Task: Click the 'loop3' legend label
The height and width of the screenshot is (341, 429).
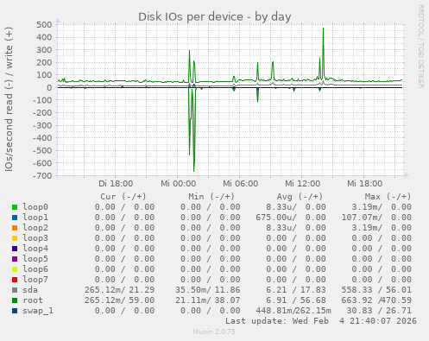Action: [35, 238]
